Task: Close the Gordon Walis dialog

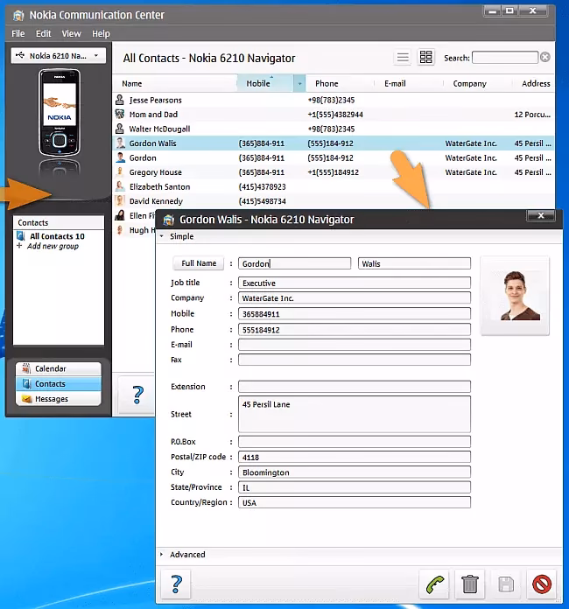Action: tap(541, 215)
